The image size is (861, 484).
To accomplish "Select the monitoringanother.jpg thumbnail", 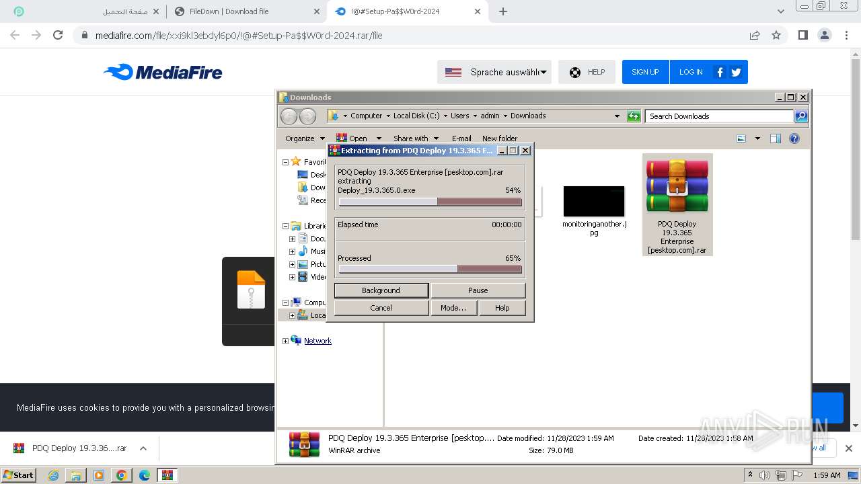I will [594, 202].
